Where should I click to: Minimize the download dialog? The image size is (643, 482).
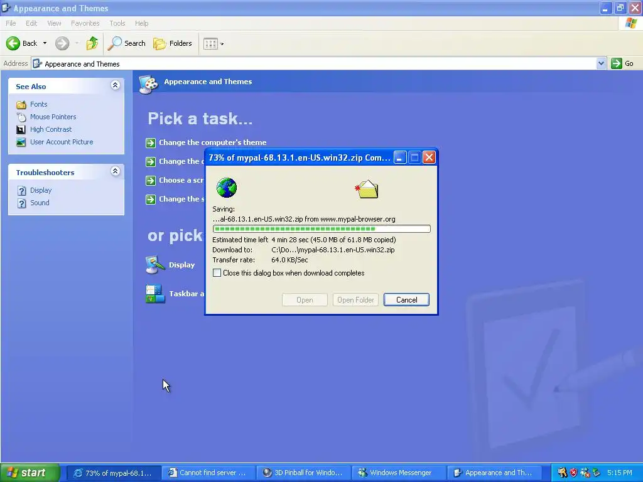pos(400,158)
